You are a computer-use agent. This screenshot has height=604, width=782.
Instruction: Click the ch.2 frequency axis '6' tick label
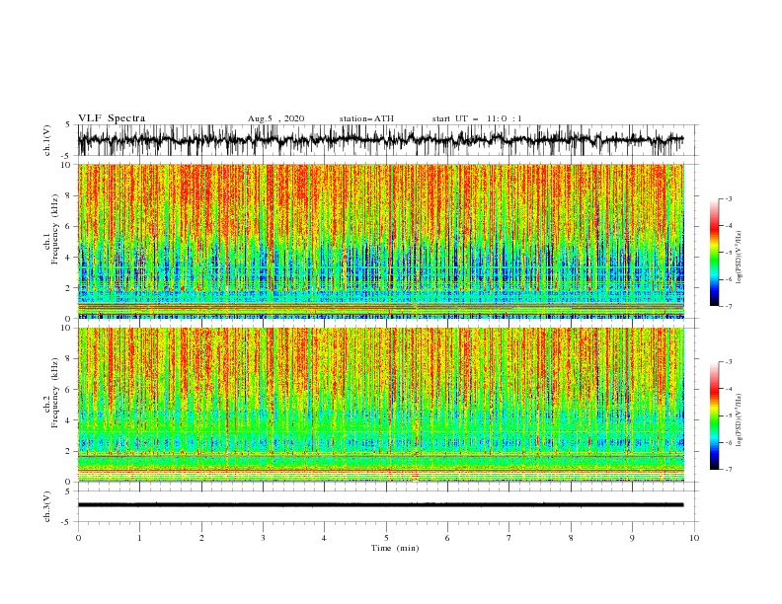(70, 390)
